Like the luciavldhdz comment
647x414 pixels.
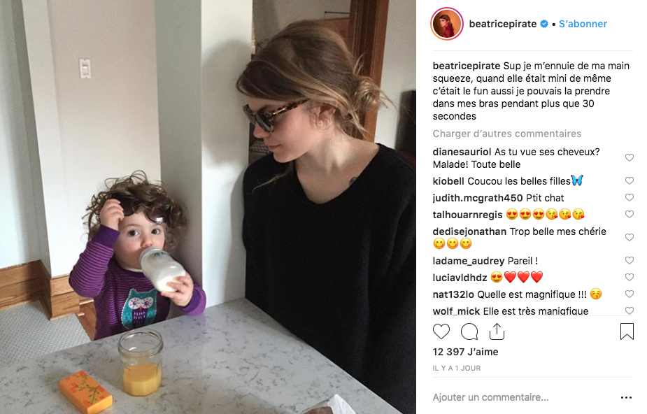coord(630,278)
